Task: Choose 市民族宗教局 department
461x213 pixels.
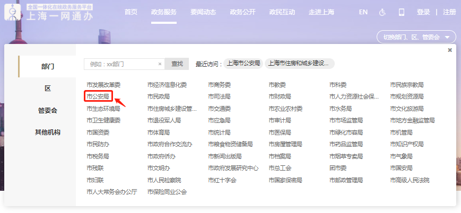Action: coord(407,85)
